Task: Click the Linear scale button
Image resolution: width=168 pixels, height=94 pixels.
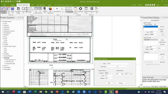Action: tap(162, 40)
